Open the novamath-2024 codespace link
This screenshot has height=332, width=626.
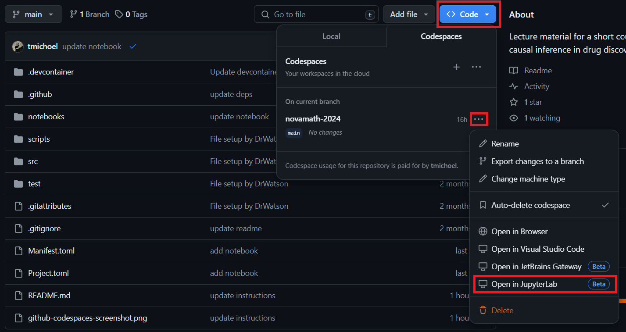click(313, 119)
